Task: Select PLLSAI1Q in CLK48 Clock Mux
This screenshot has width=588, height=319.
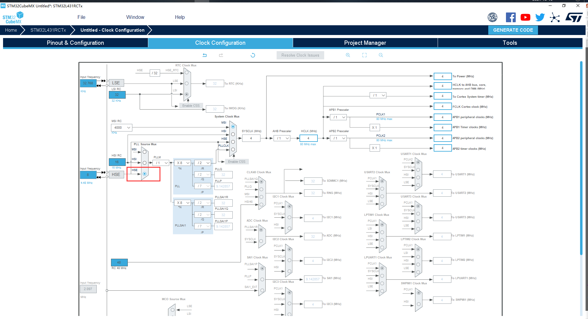Action: pyautogui.click(x=261, y=182)
